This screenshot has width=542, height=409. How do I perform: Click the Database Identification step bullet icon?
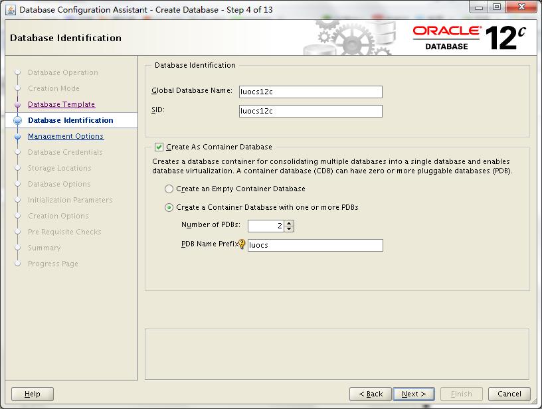pos(18,120)
